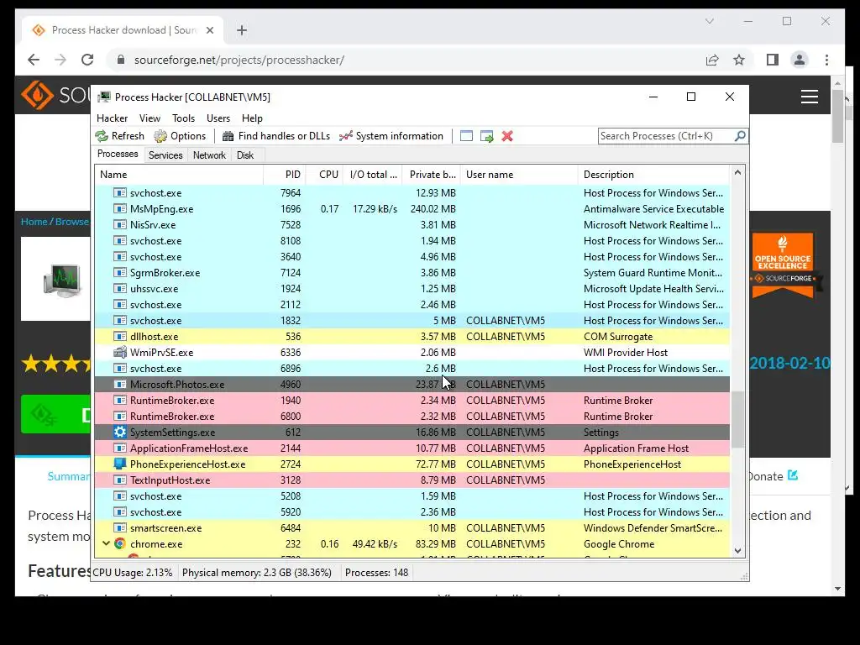Click browser back arrow
Screen dimensions: 860x645
(x=34, y=60)
